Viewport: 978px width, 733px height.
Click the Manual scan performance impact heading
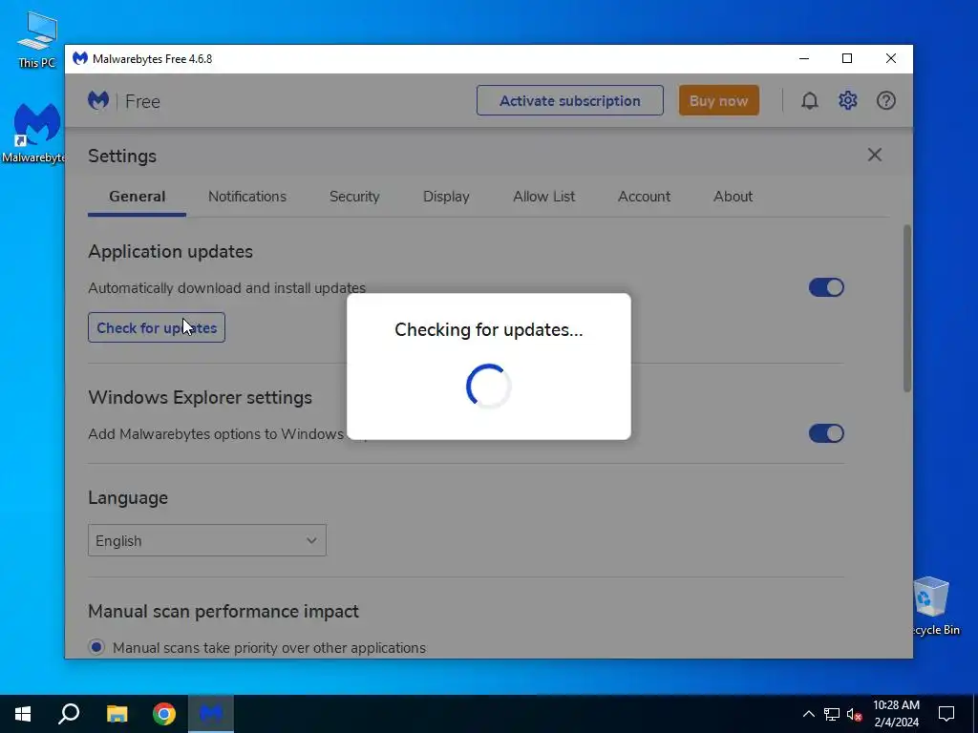(223, 611)
